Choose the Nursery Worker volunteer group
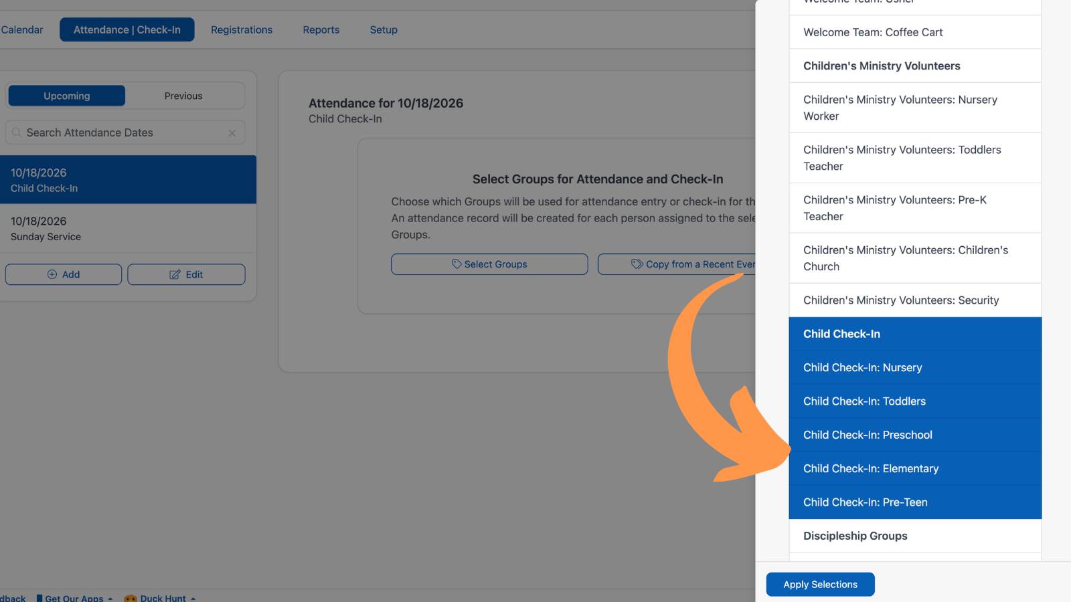The width and height of the screenshot is (1071, 602). [x=915, y=108]
